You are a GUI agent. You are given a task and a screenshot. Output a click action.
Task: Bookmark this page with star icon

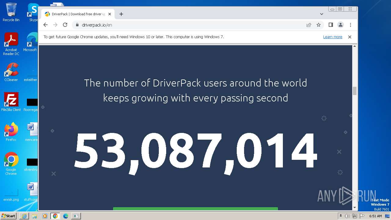point(319,25)
